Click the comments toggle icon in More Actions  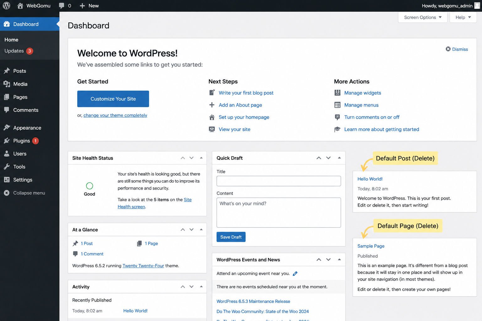point(337,117)
